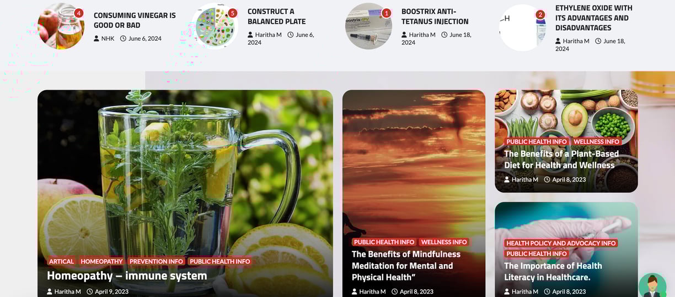675x297 pixels.
Task: Select WELLNESS INFO tag on meditation post
Action: click(x=444, y=242)
